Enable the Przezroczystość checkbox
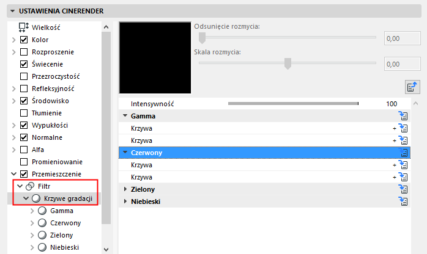427x254 pixels. click(x=24, y=76)
